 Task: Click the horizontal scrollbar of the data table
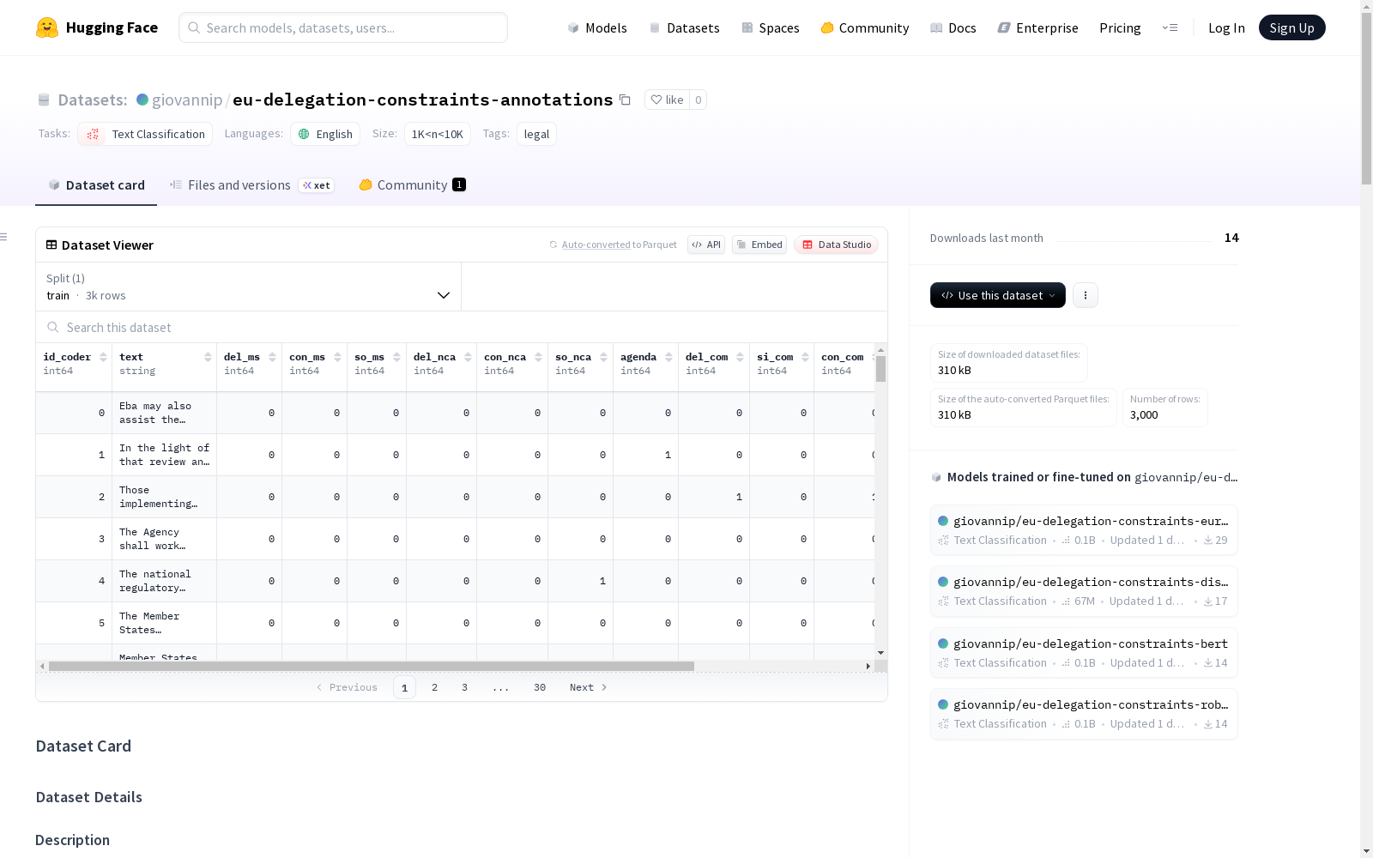tap(372, 666)
